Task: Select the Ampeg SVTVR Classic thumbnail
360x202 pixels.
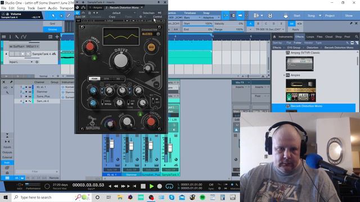Action: (299, 63)
